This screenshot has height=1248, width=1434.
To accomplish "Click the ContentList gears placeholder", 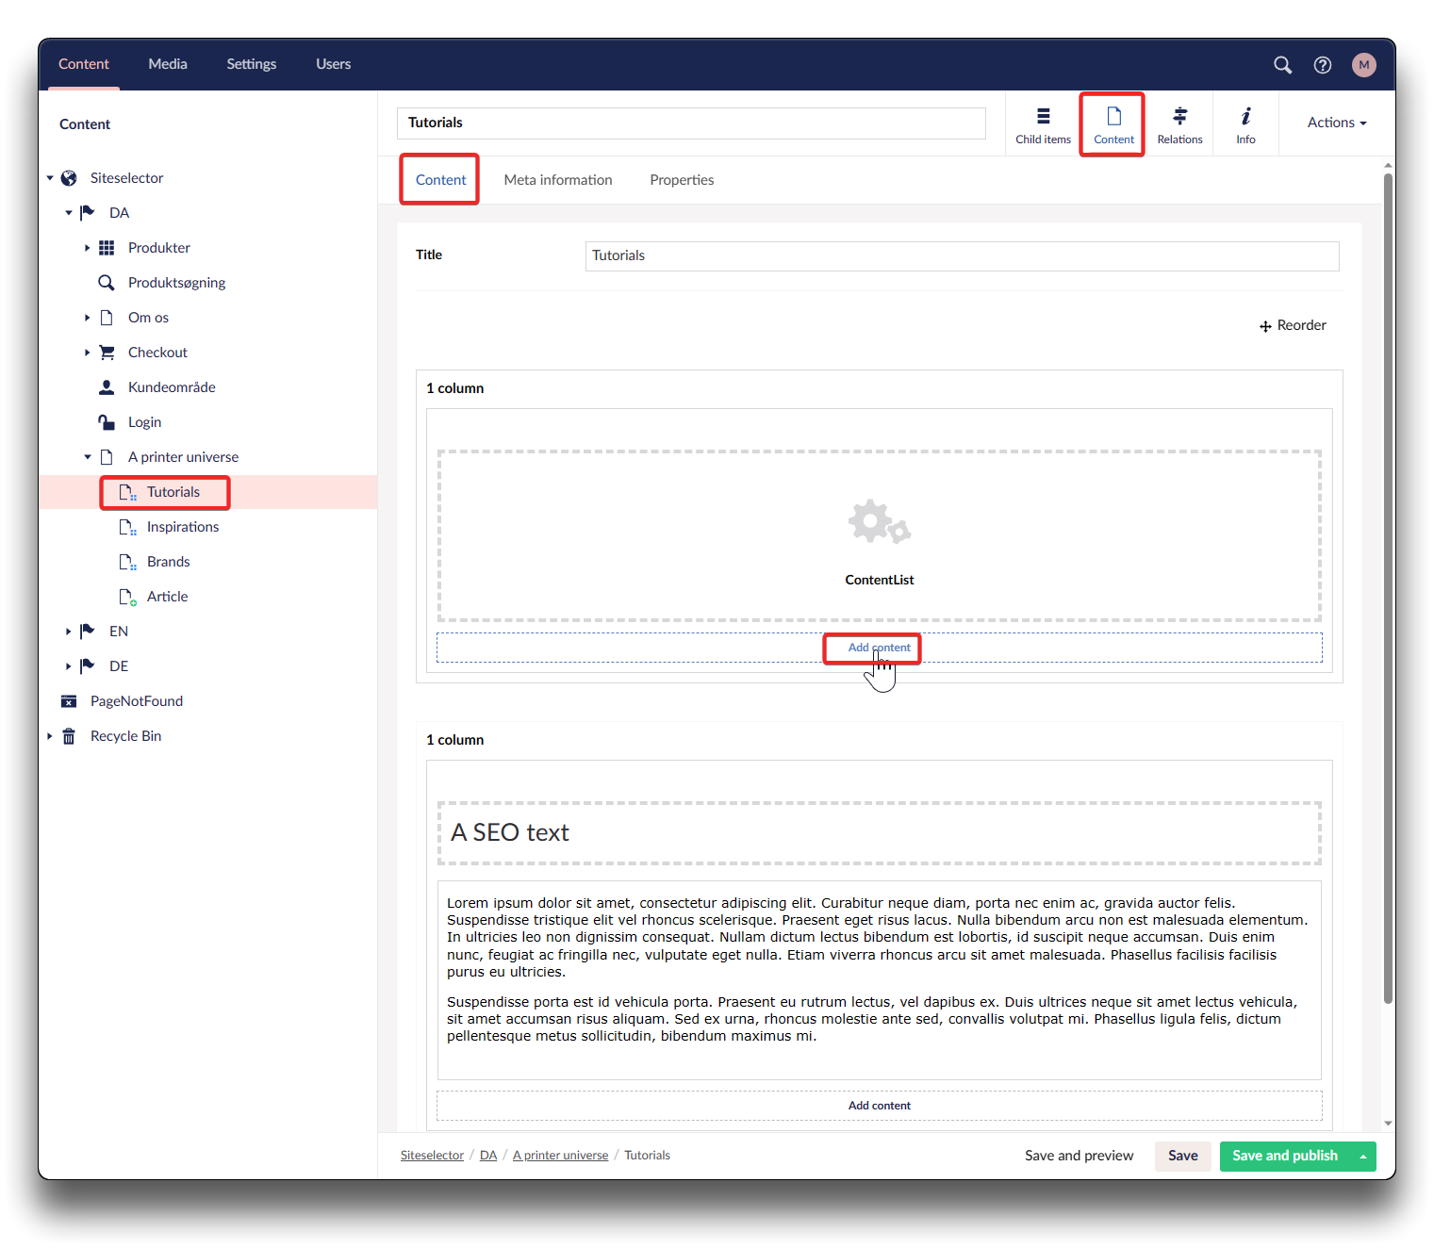I will tap(879, 522).
